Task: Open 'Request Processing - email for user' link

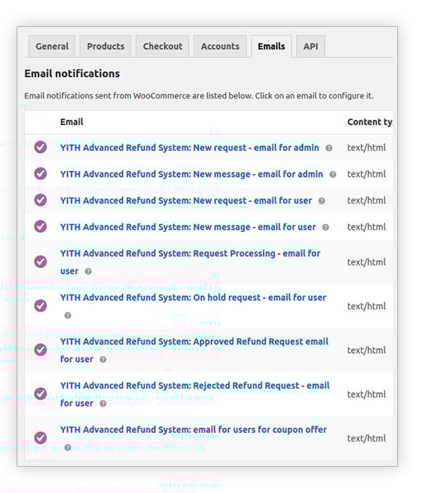Action: click(190, 262)
